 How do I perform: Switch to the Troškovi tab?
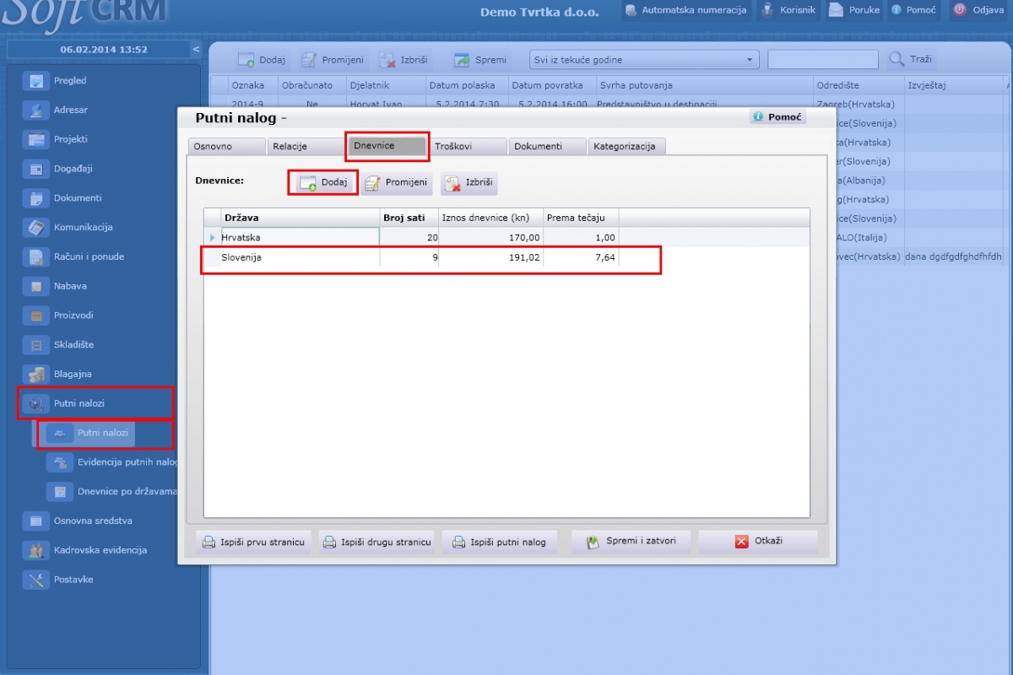(x=467, y=147)
